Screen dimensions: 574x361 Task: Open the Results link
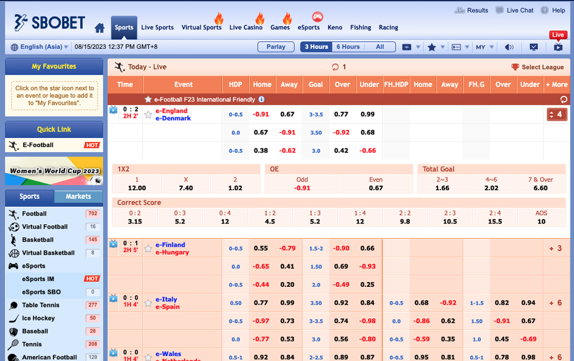(x=471, y=10)
